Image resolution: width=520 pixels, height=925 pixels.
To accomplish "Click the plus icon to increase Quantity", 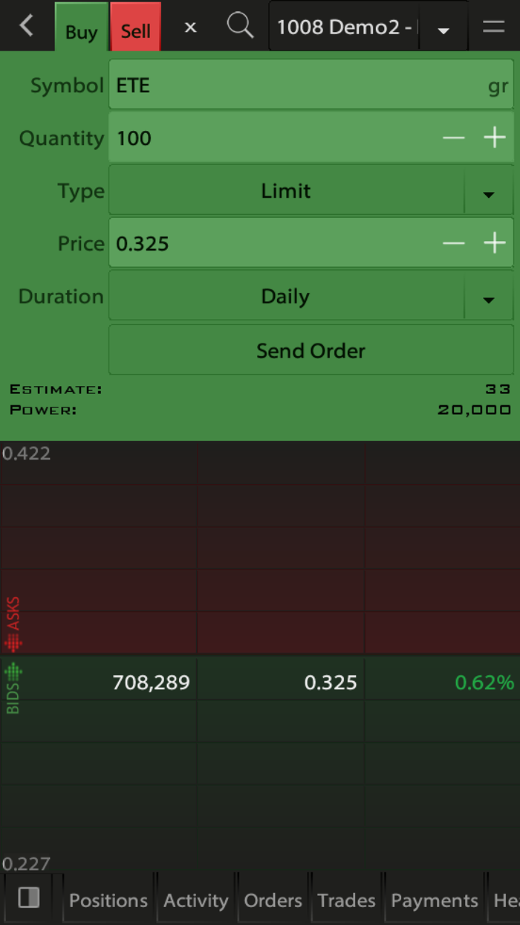I will 495,138.
